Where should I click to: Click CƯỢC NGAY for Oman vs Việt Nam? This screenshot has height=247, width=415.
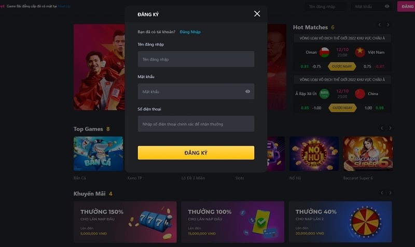[x=342, y=67]
